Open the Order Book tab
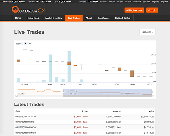 [33, 18]
